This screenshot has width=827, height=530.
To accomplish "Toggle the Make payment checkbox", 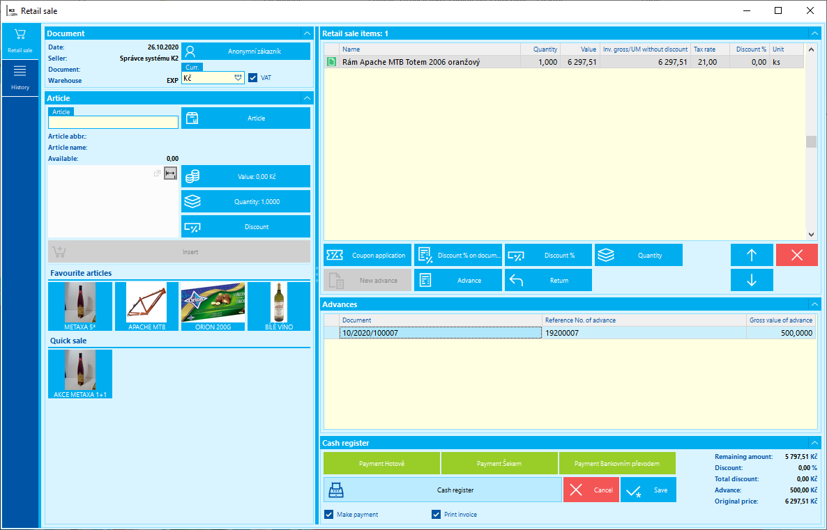I will (x=329, y=514).
